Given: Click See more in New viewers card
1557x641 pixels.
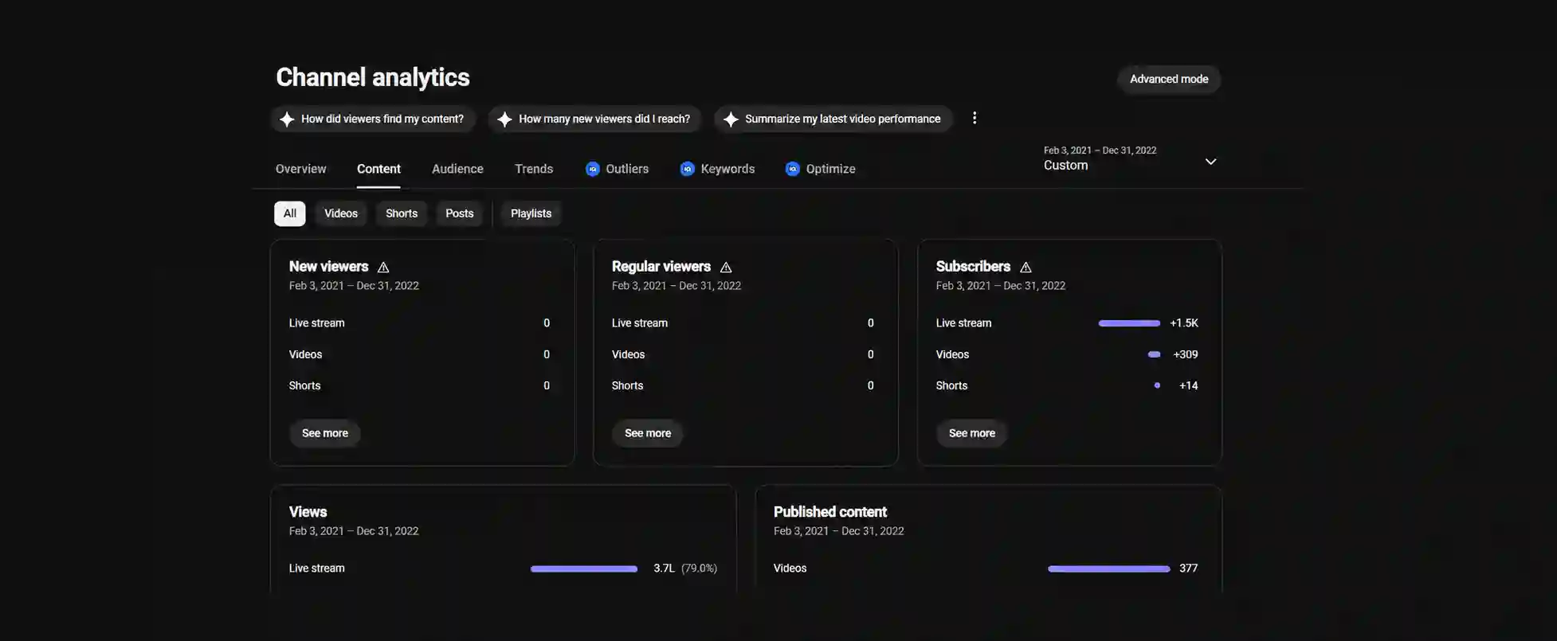Looking at the screenshot, I should pos(325,433).
